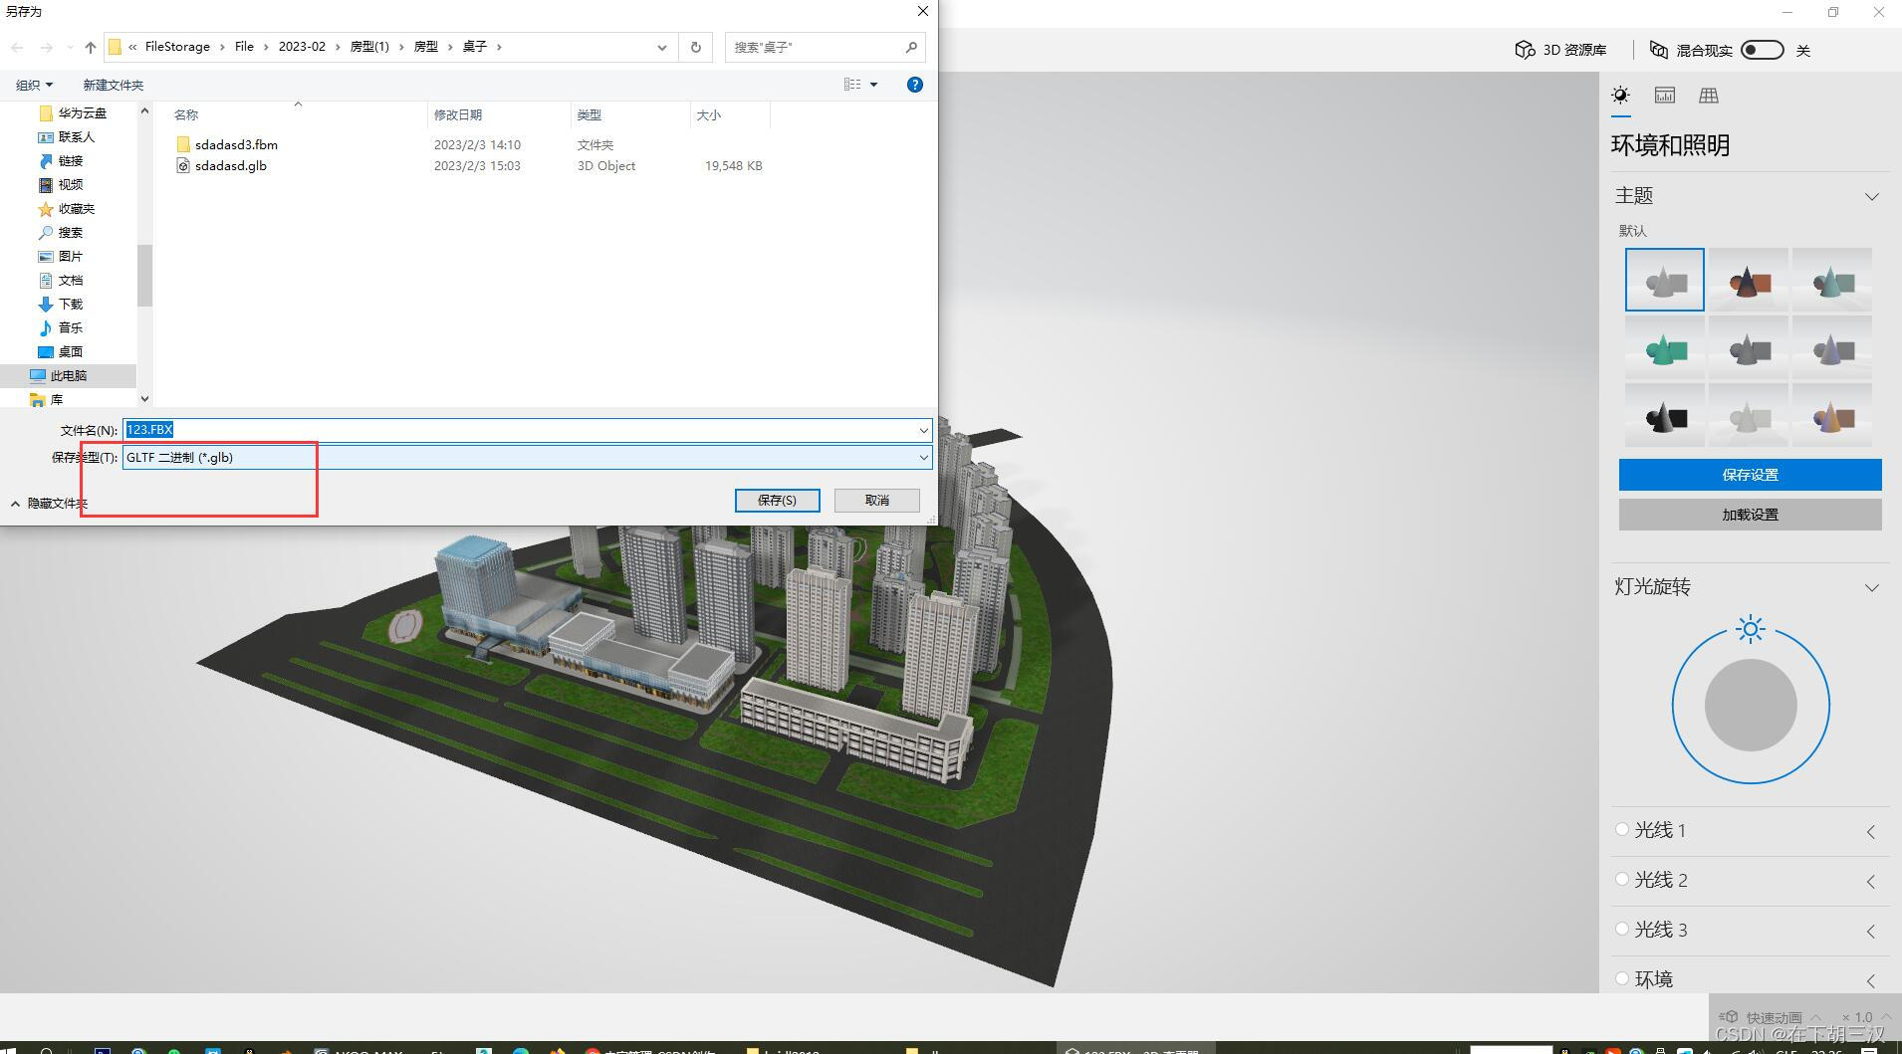
Task: Click the 保存(S) save button
Action: [x=777, y=501]
